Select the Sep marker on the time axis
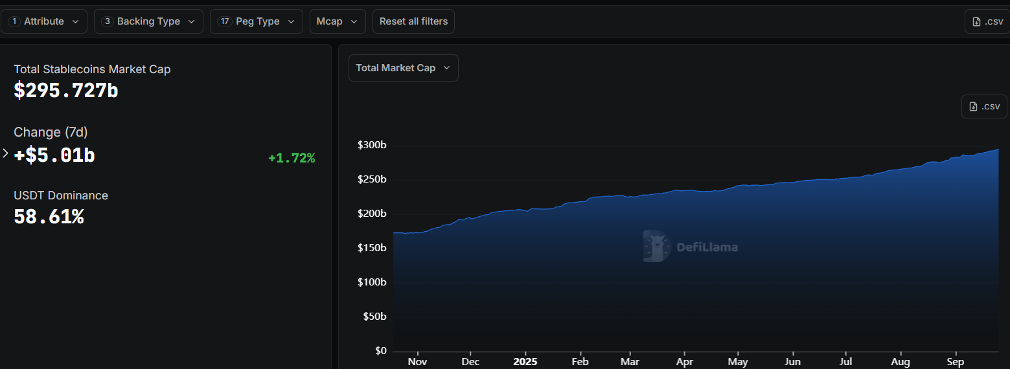The image size is (1010, 369). pyautogui.click(x=956, y=361)
